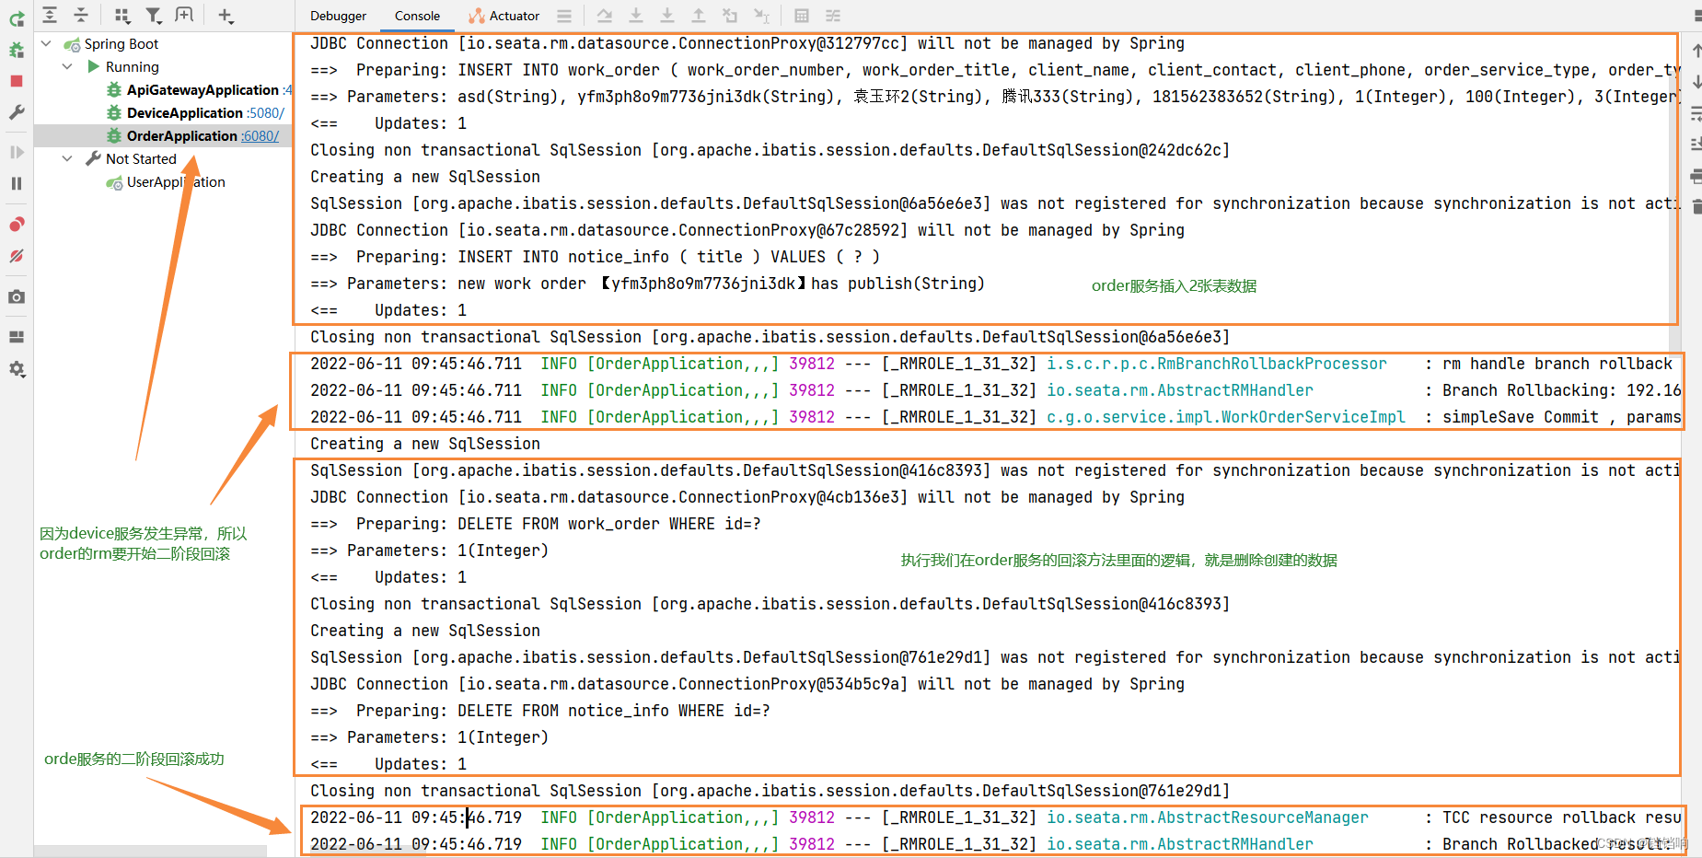The height and width of the screenshot is (858, 1702).
Task: Click the RmBranchRollbackProcessor class link in log
Action: tap(1216, 364)
